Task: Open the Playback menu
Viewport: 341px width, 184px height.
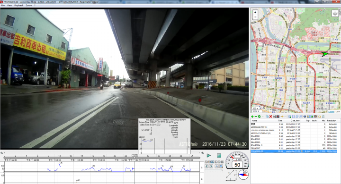Action: pyautogui.click(x=18, y=5)
